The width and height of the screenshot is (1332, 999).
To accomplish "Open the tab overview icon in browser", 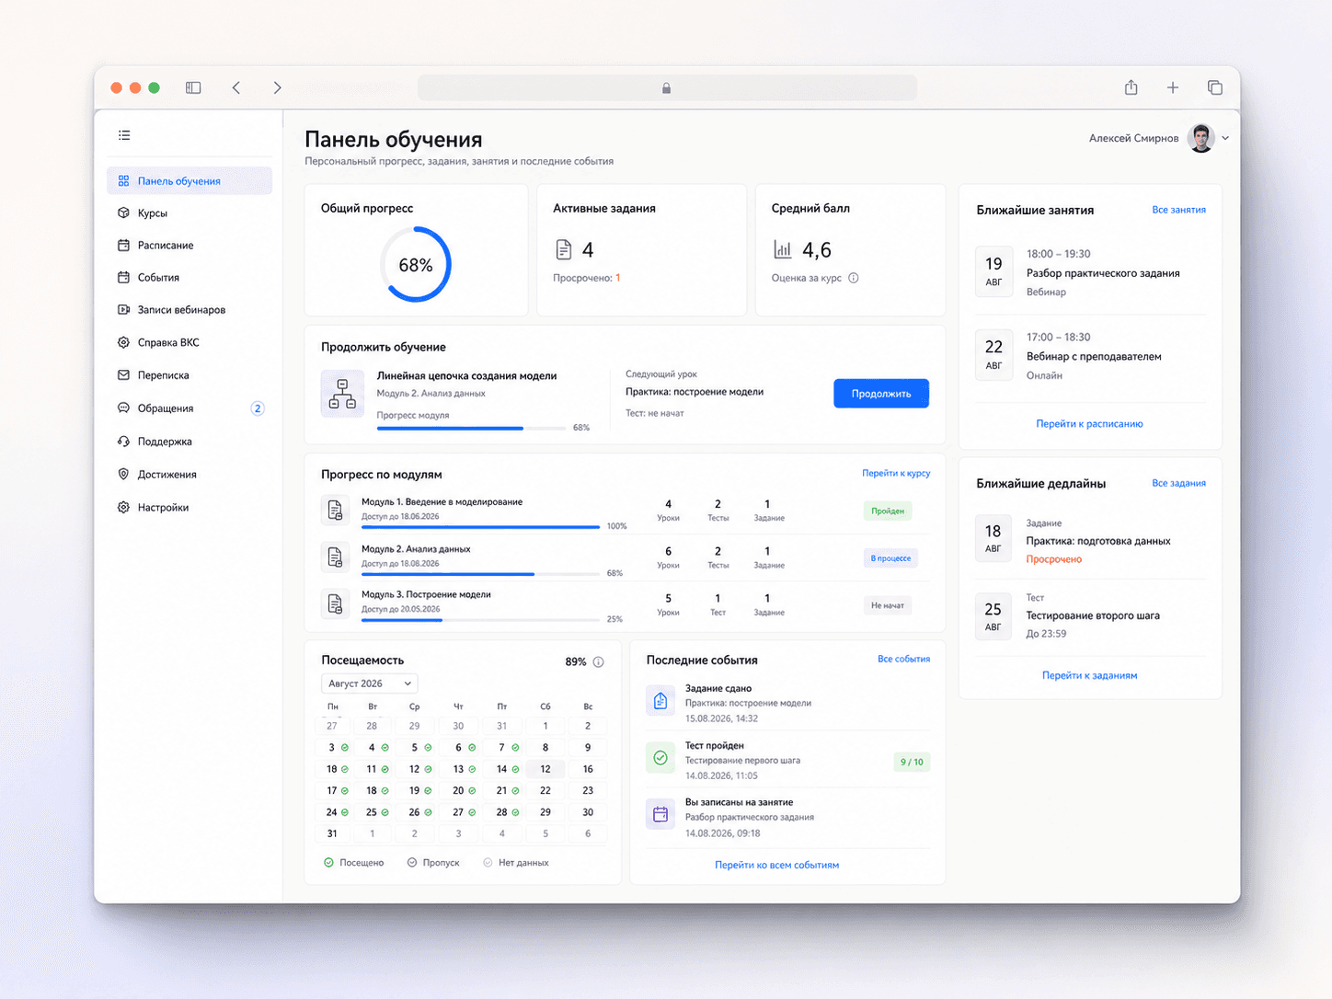I will [1215, 87].
